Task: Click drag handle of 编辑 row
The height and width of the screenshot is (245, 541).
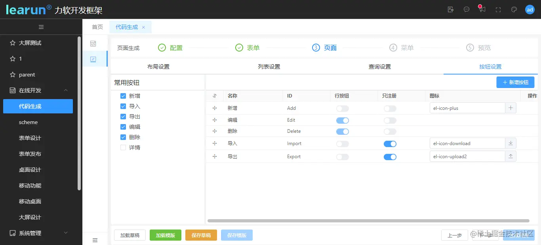Action: [215, 120]
